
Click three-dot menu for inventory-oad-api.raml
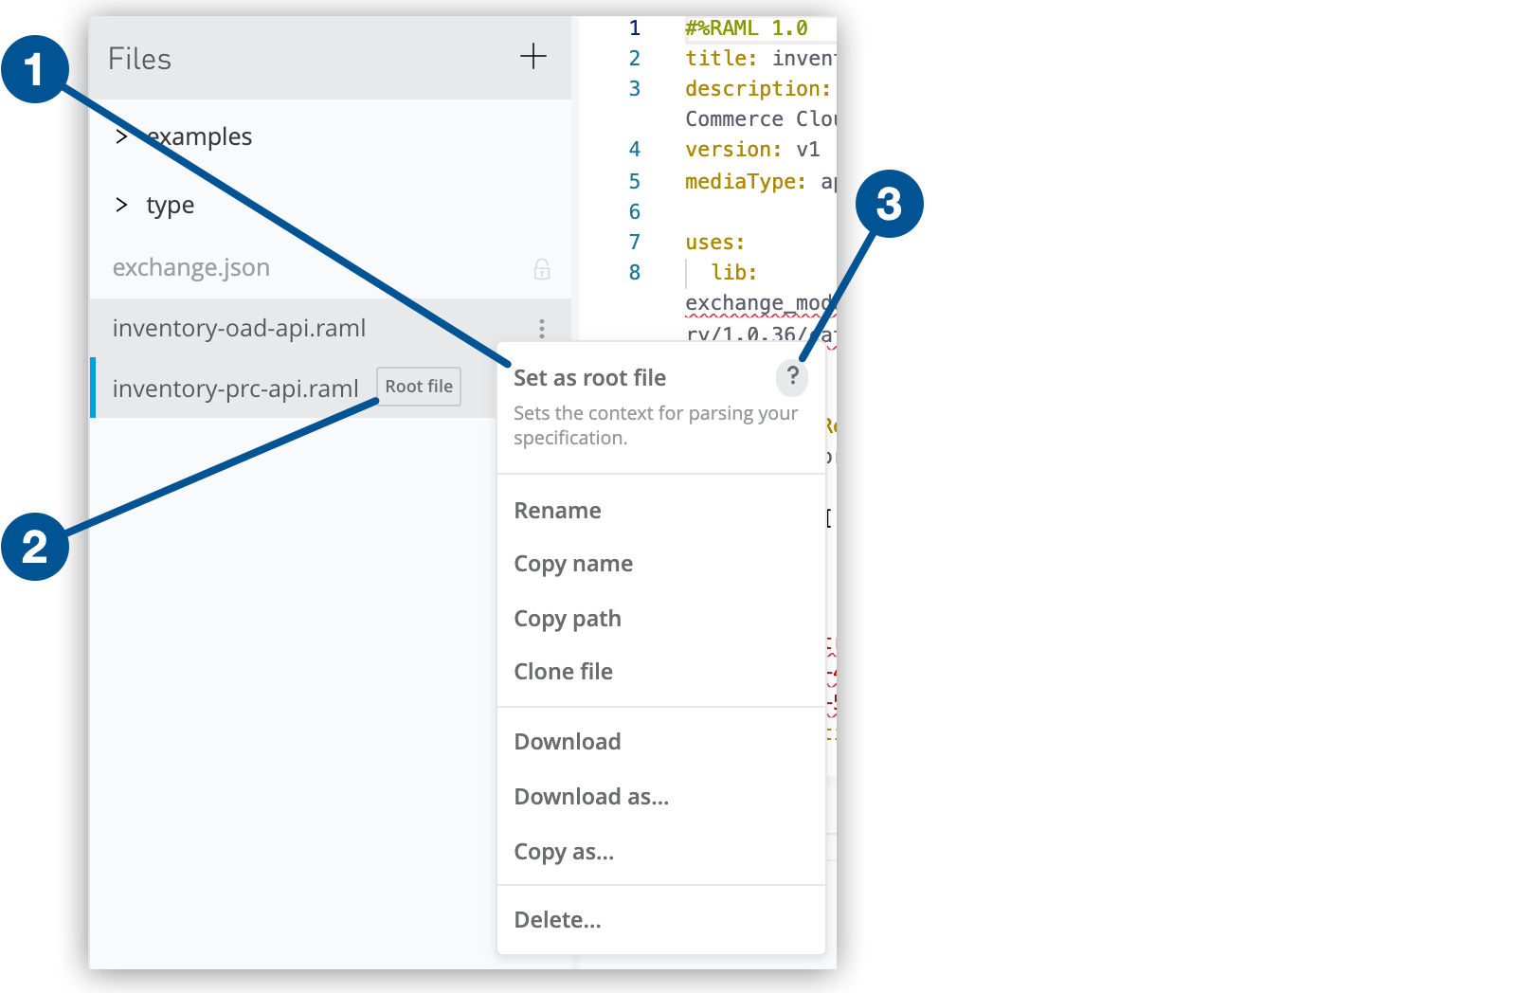542,329
